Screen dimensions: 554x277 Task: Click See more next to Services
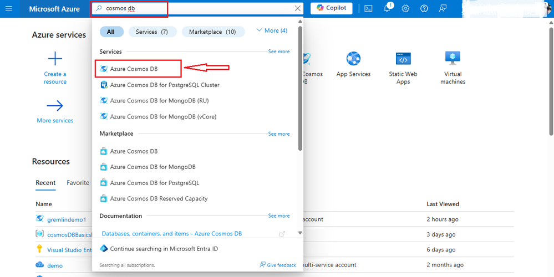[x=279, y=52]
